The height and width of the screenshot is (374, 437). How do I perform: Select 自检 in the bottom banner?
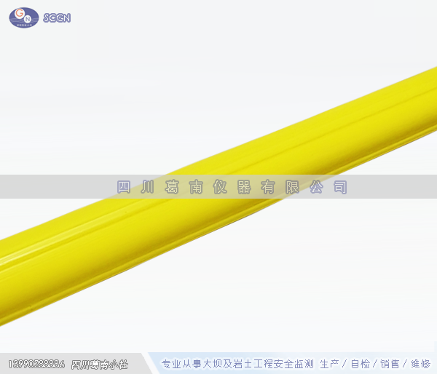[x=361, y=364]
